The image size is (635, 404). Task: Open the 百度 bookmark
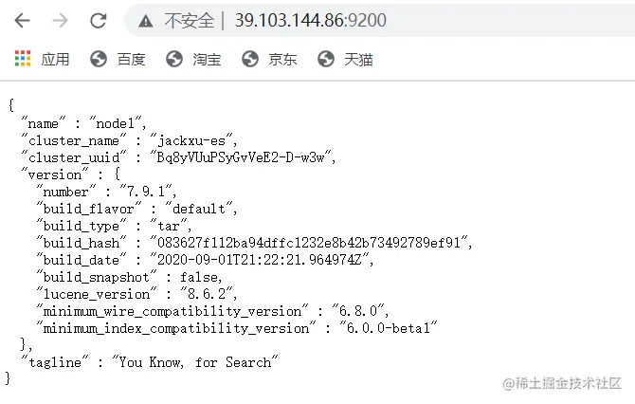[131, 60]
